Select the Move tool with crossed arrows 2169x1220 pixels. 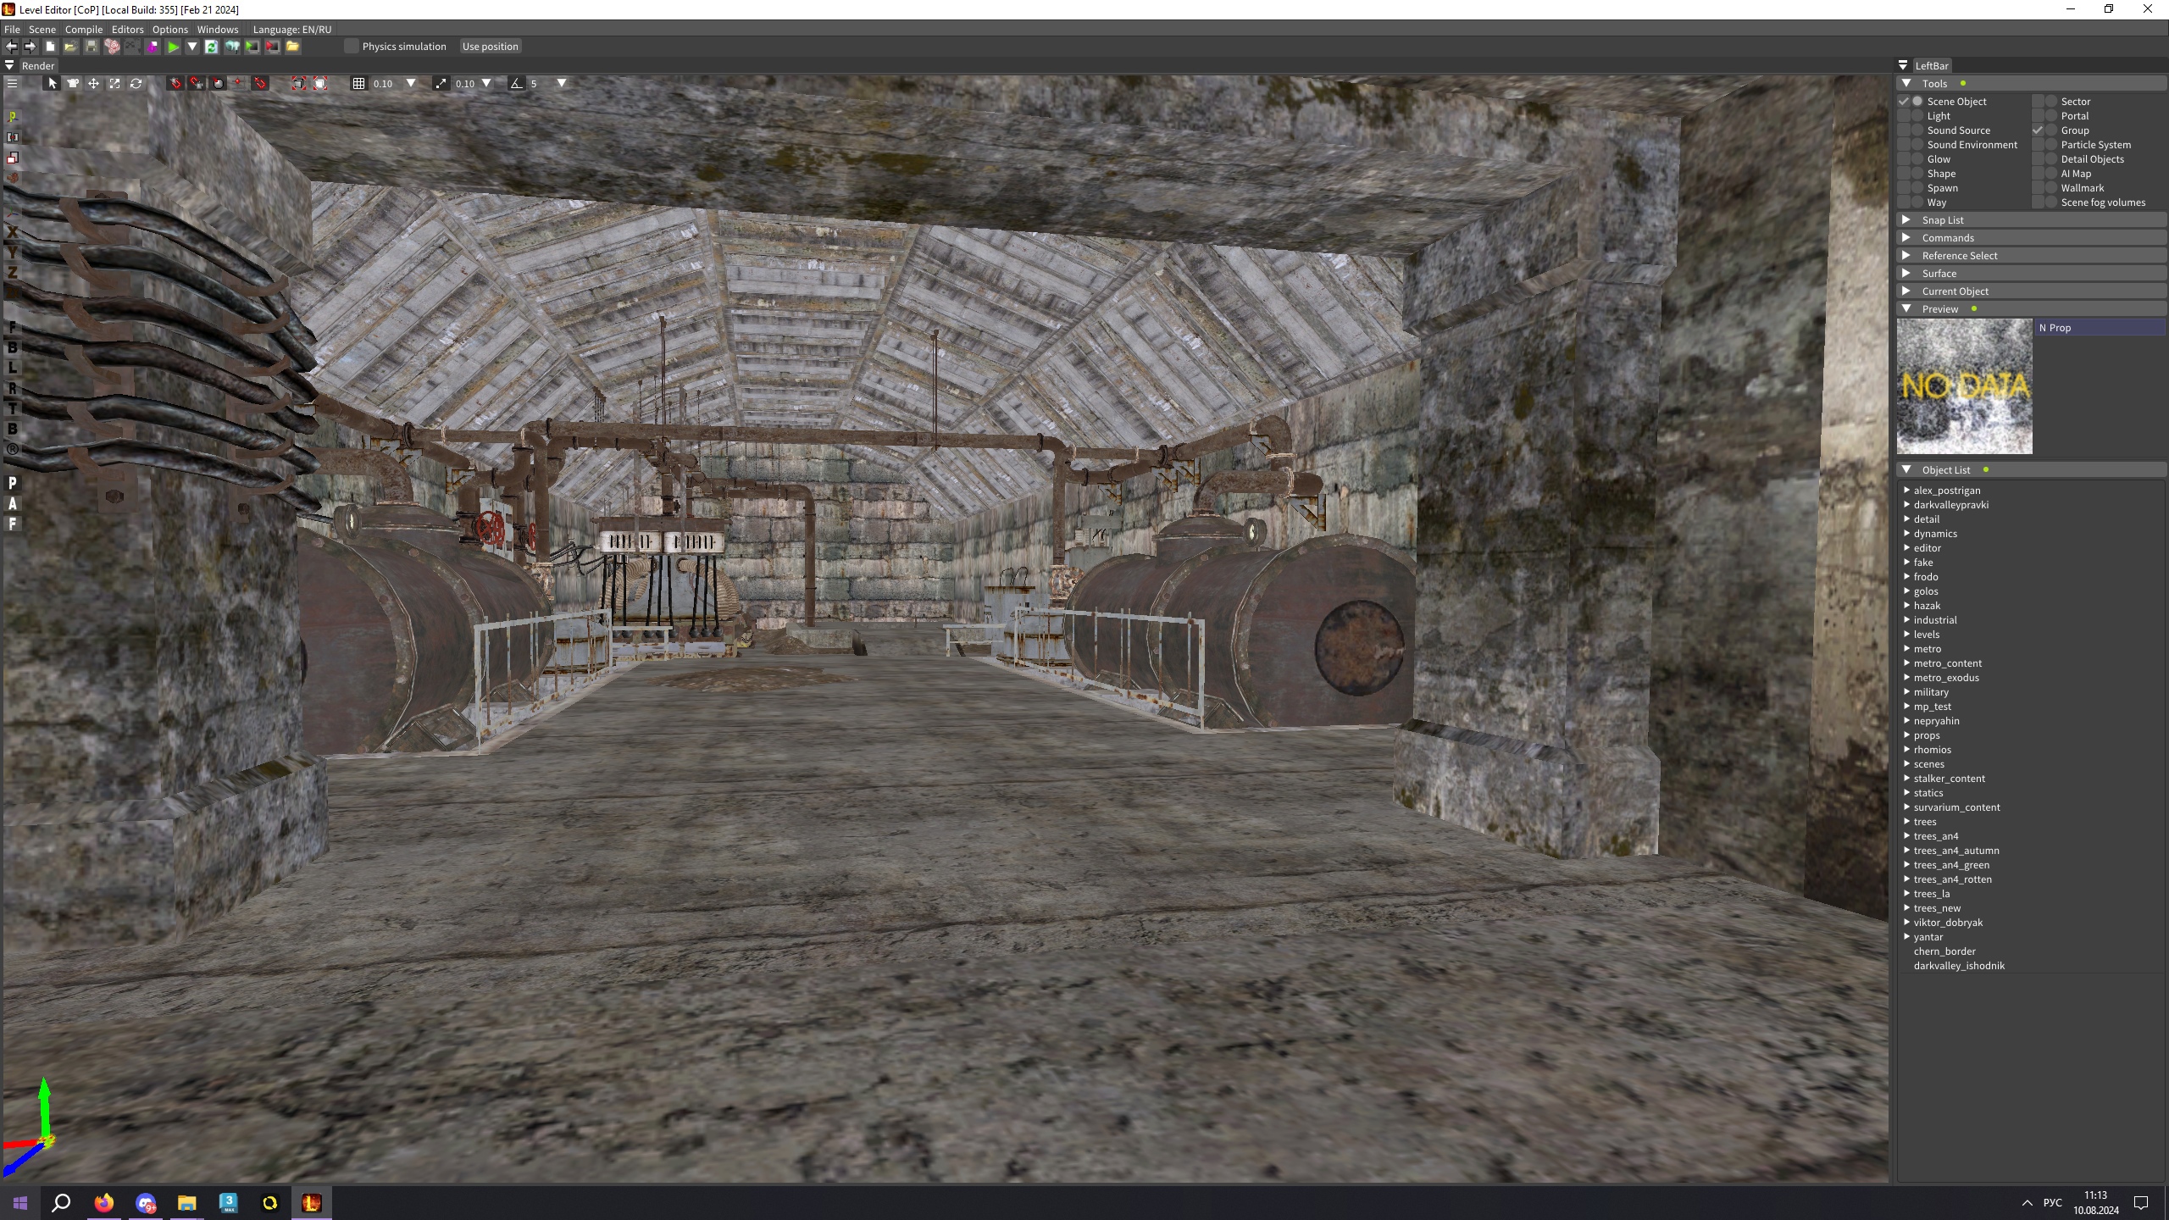[93, 83]
